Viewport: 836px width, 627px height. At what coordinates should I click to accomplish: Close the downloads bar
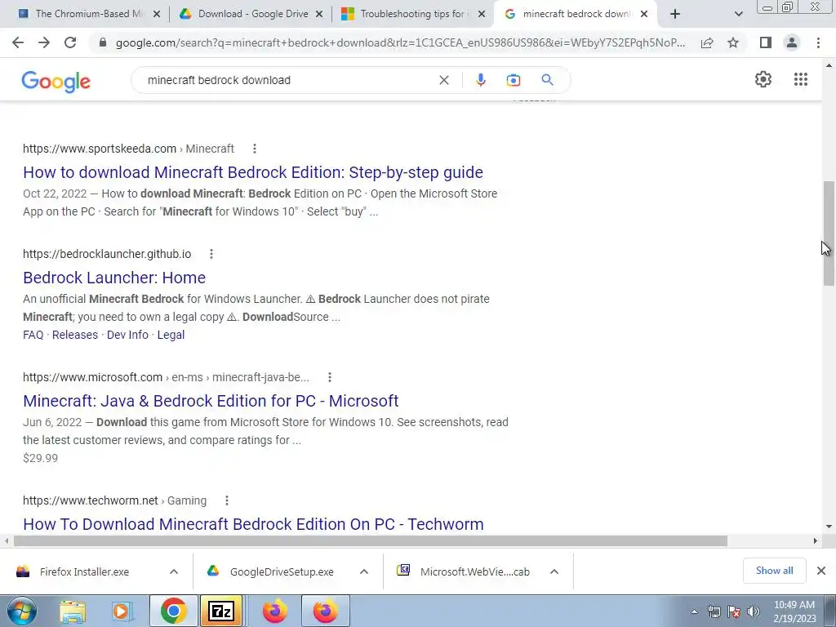(821, 571)
